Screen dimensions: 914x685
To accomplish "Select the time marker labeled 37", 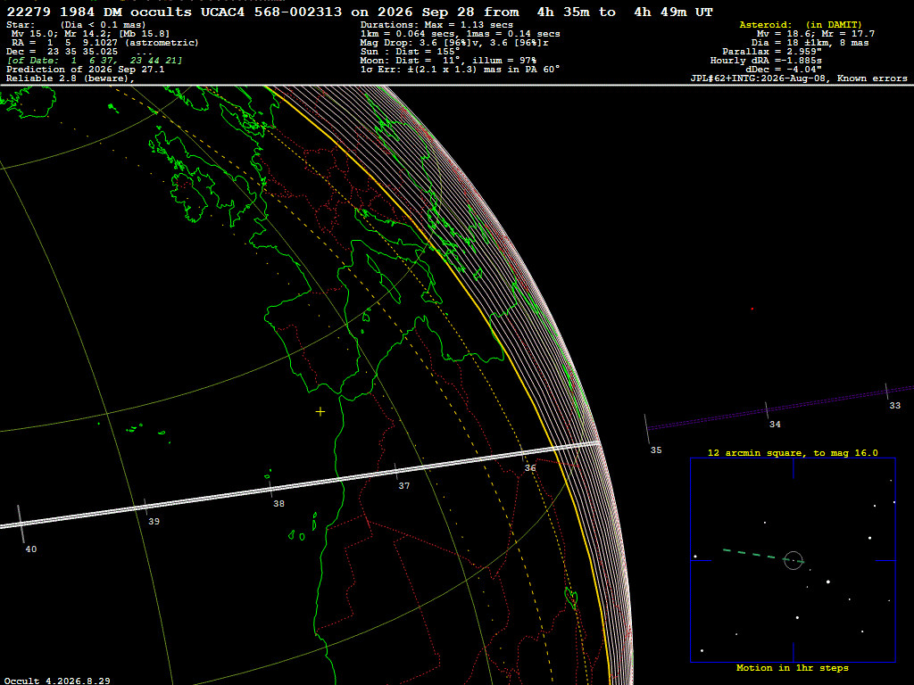I will click(x=404, y=485).
